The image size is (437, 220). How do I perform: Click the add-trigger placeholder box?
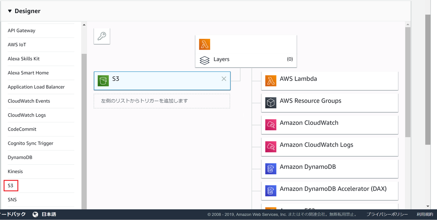pos(162,101)
